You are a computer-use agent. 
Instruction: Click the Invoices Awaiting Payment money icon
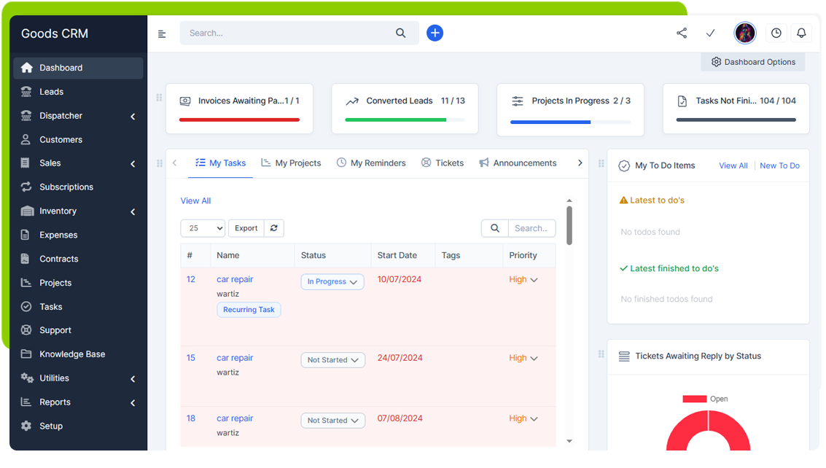click(185, 101)
